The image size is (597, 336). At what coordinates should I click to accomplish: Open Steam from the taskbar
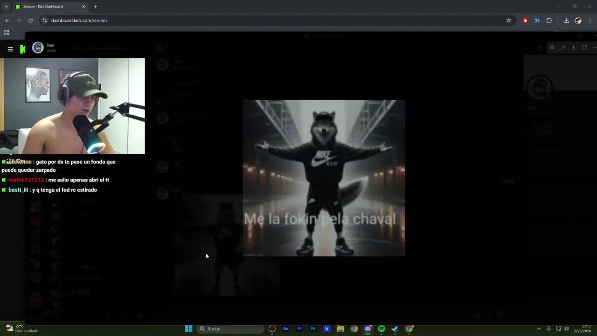pos(395,329)
